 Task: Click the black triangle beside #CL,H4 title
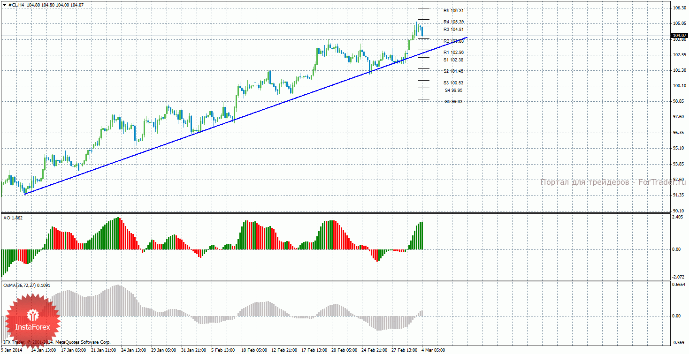point(4,5)
